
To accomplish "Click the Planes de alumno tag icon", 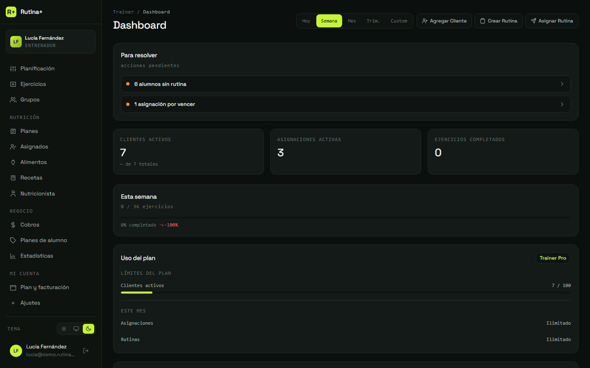I will point(13,240).
